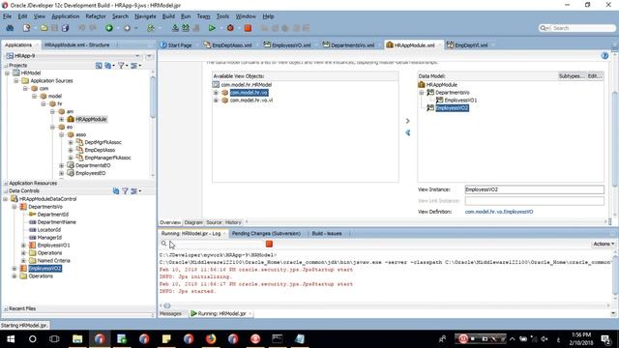Click the green Run toolbar icon
Screen dimensions: 619x348
coord(212,28)
